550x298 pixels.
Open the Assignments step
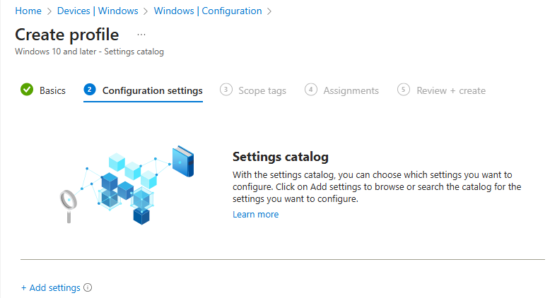351,90
